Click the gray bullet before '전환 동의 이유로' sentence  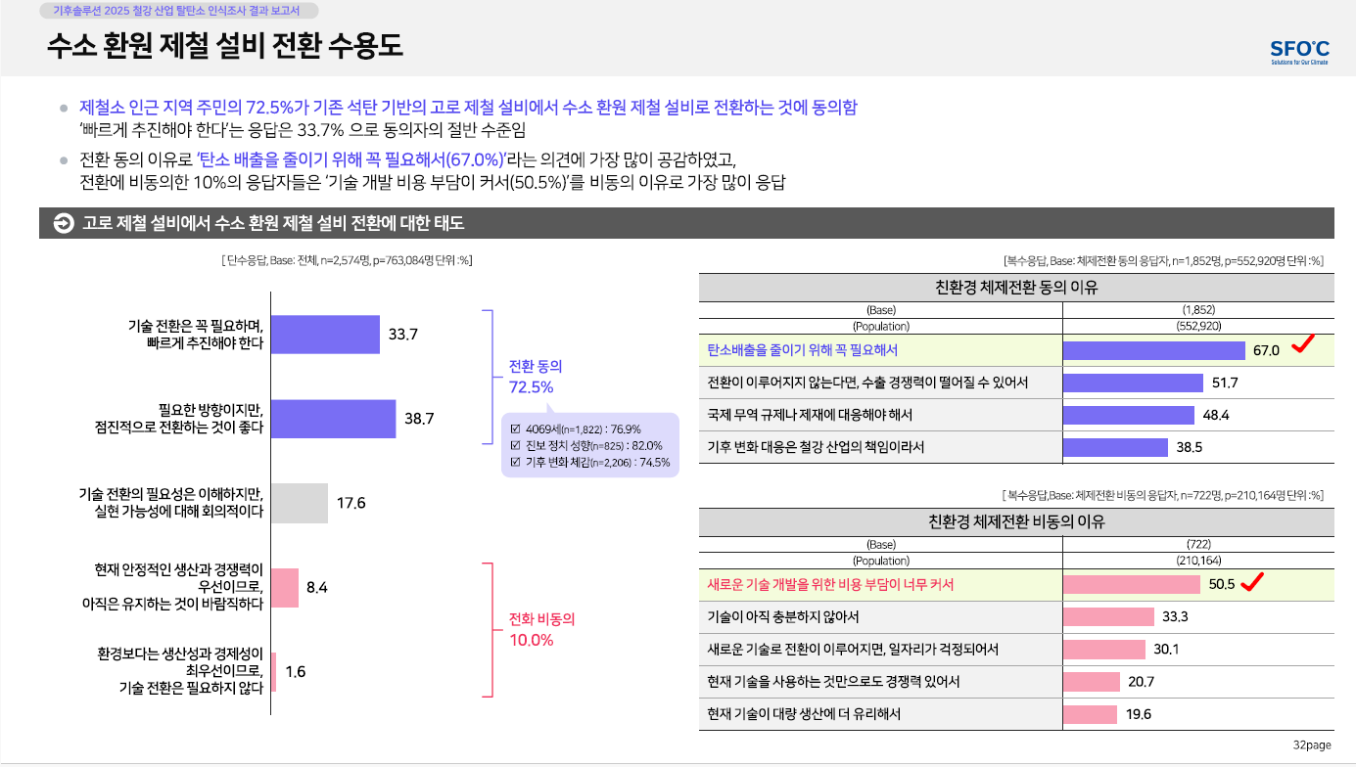(x=64, y=160)
